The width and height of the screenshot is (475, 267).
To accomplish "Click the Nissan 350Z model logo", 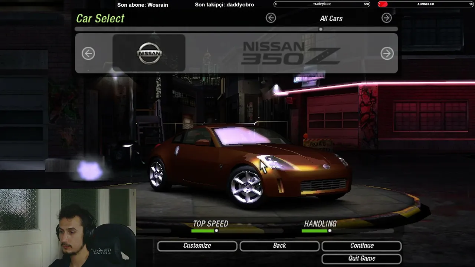I will (291, 53).
